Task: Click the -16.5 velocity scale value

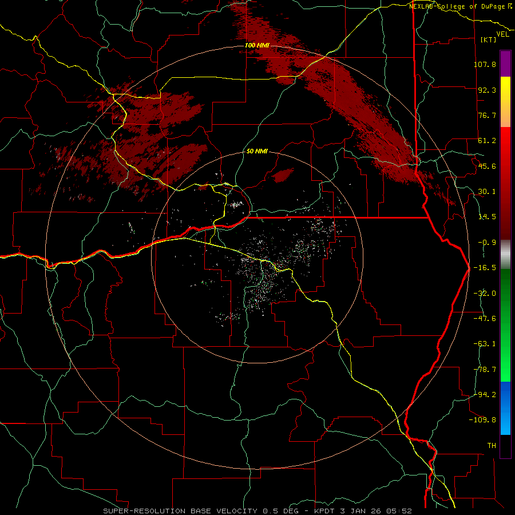Action: pos(485,268)
